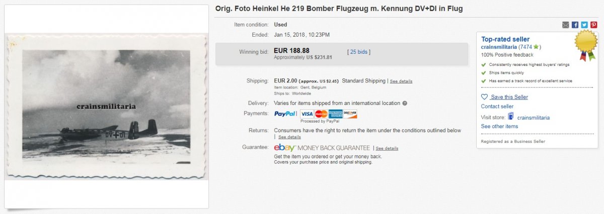Click the PayPal logo

pyautogui.click(x=285, y=114)
